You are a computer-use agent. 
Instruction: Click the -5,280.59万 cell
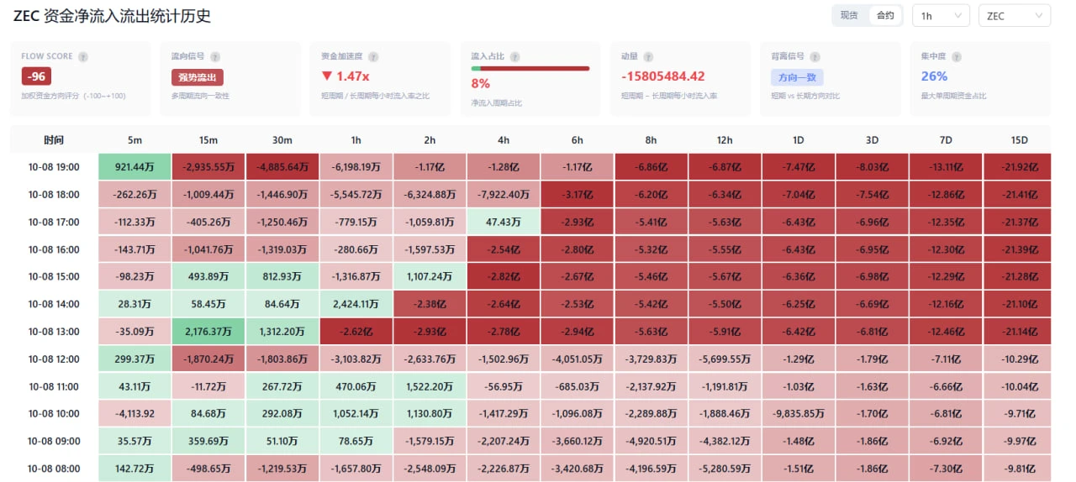click(x=725, y=469)
